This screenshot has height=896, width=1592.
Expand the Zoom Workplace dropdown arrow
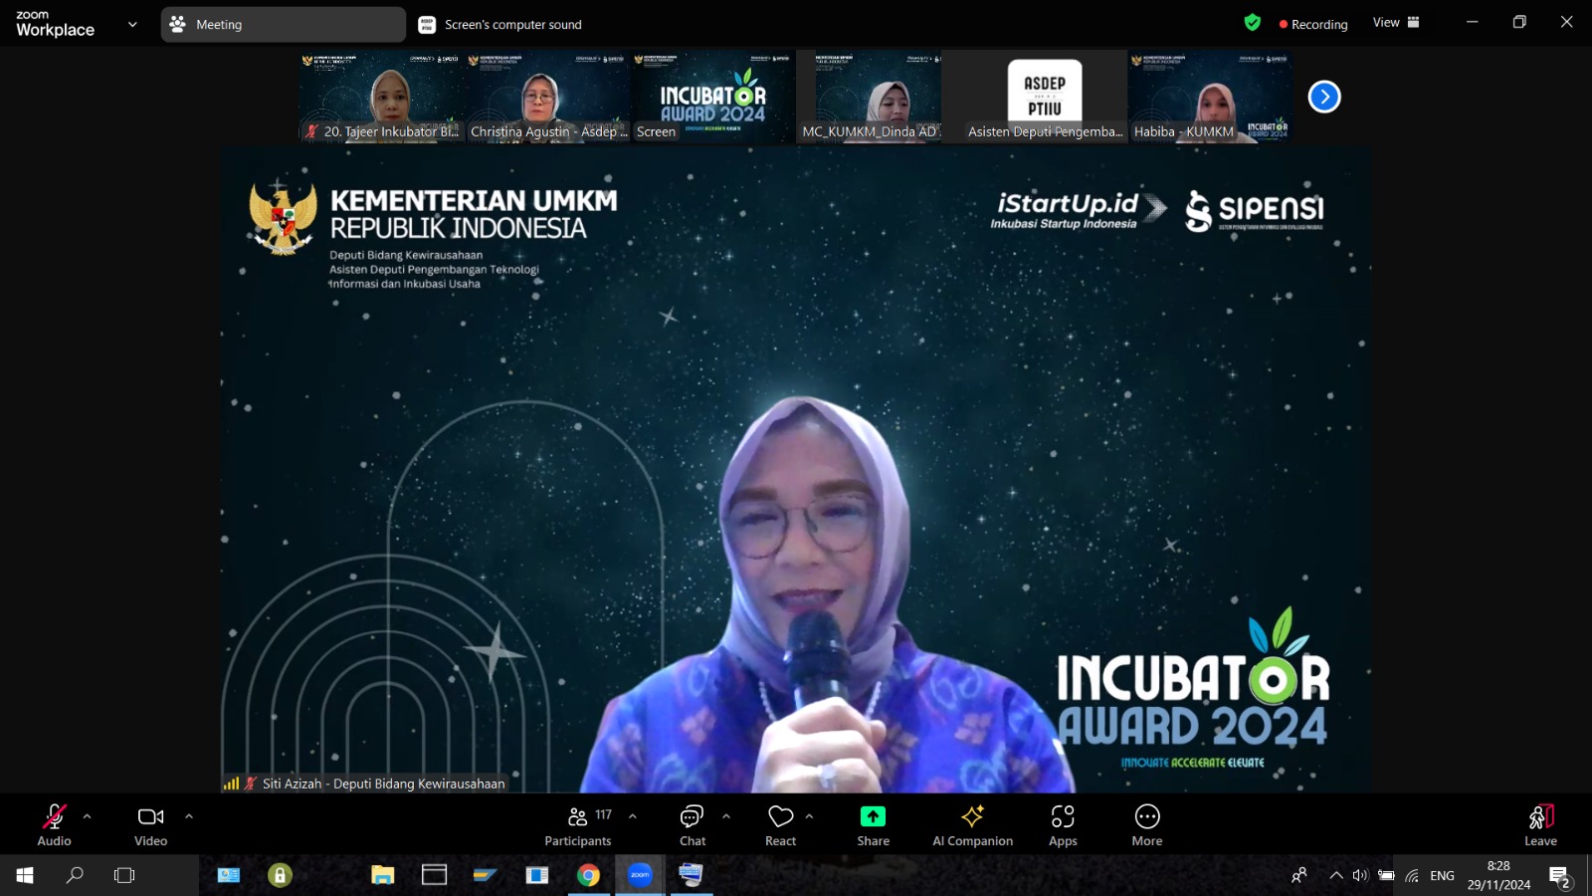(x=132, y=24)
